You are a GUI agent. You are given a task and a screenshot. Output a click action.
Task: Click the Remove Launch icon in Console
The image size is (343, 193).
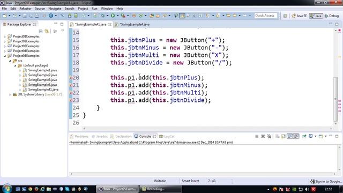[x=263, y=136]
